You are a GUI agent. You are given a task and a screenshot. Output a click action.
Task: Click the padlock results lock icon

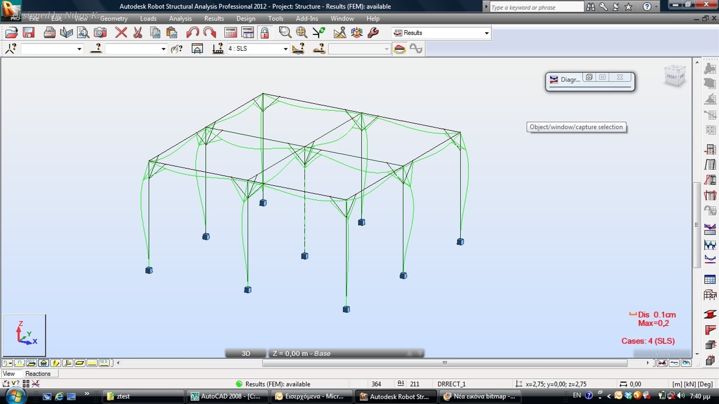(265, 33)
